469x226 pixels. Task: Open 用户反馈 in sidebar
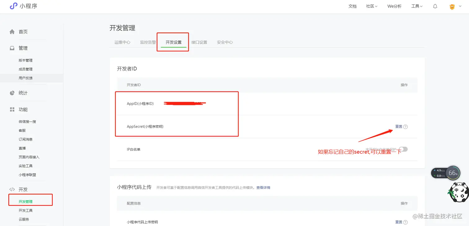(25, 78)
